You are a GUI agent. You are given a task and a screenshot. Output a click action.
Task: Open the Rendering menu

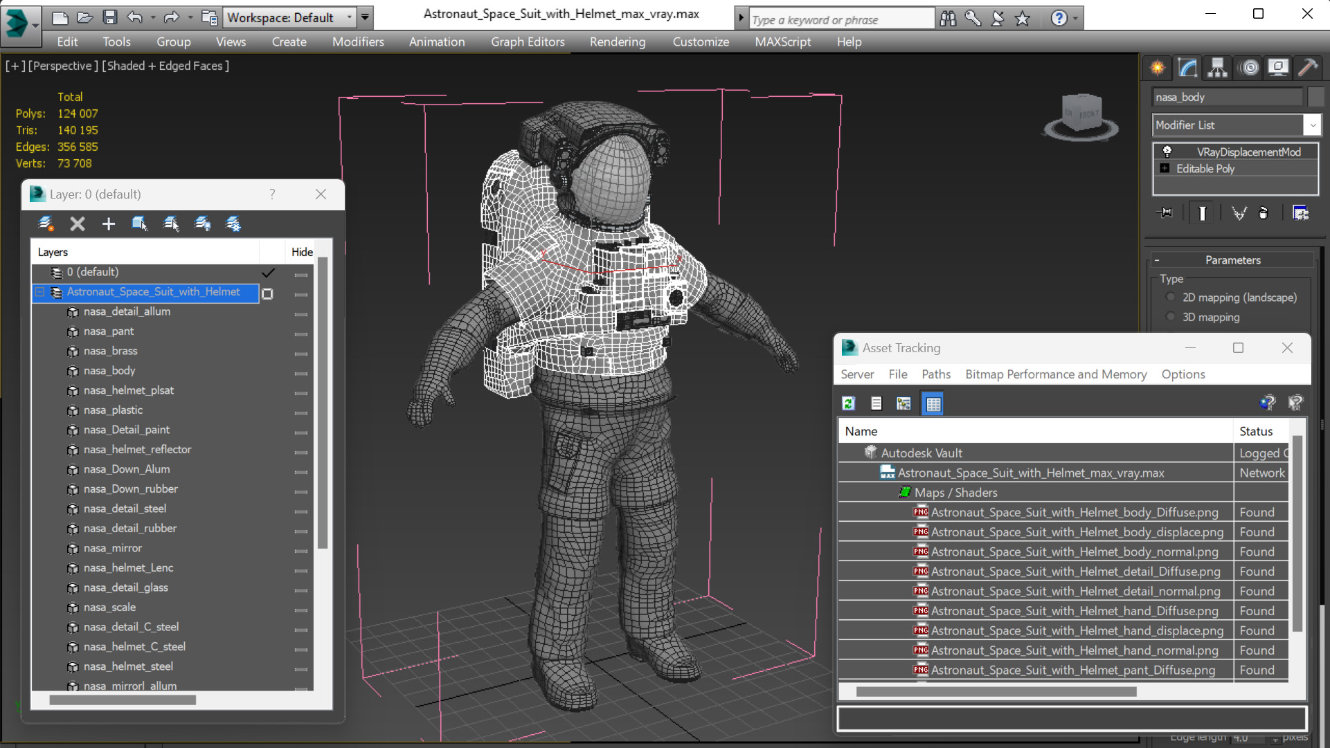point(618,42)
